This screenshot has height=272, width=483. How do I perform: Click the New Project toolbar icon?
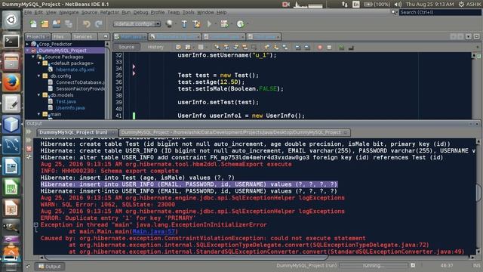pos(45,23)
